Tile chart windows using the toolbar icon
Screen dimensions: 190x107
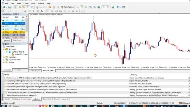point(99,7)
